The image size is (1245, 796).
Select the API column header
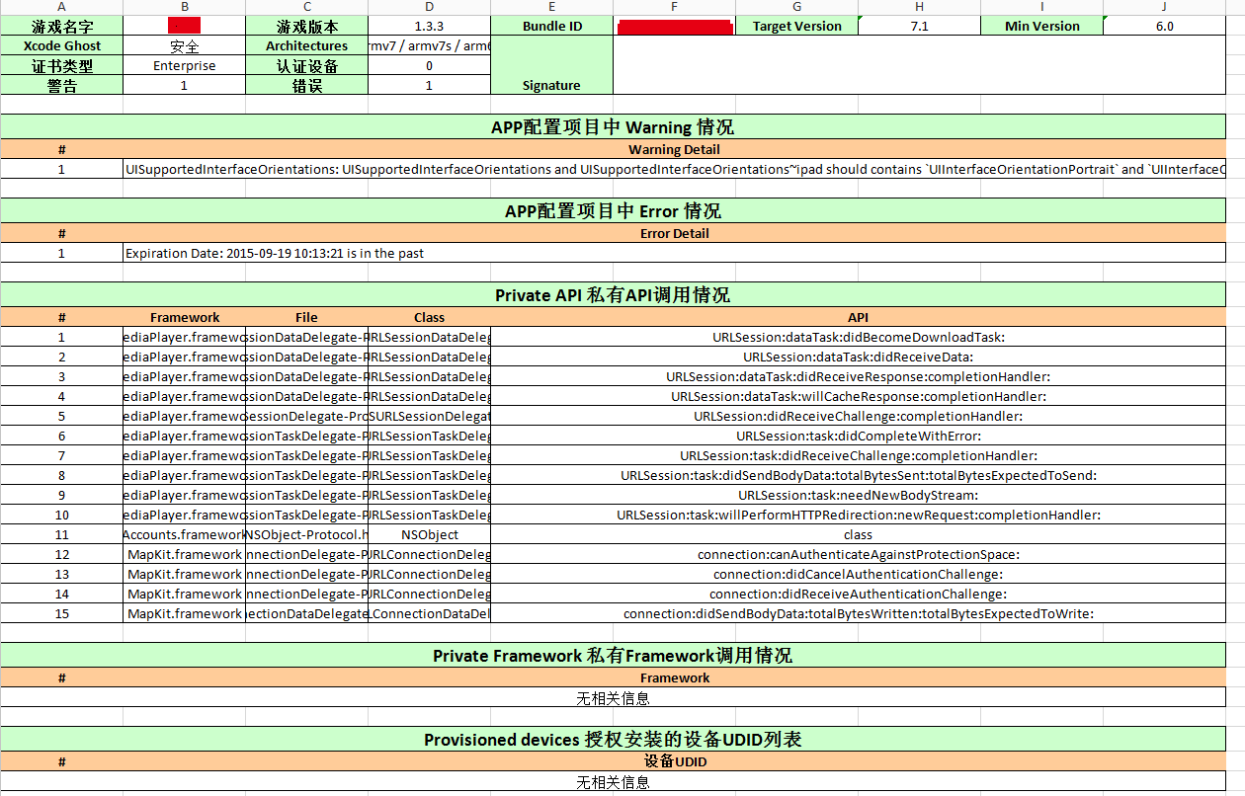(858, 317)
